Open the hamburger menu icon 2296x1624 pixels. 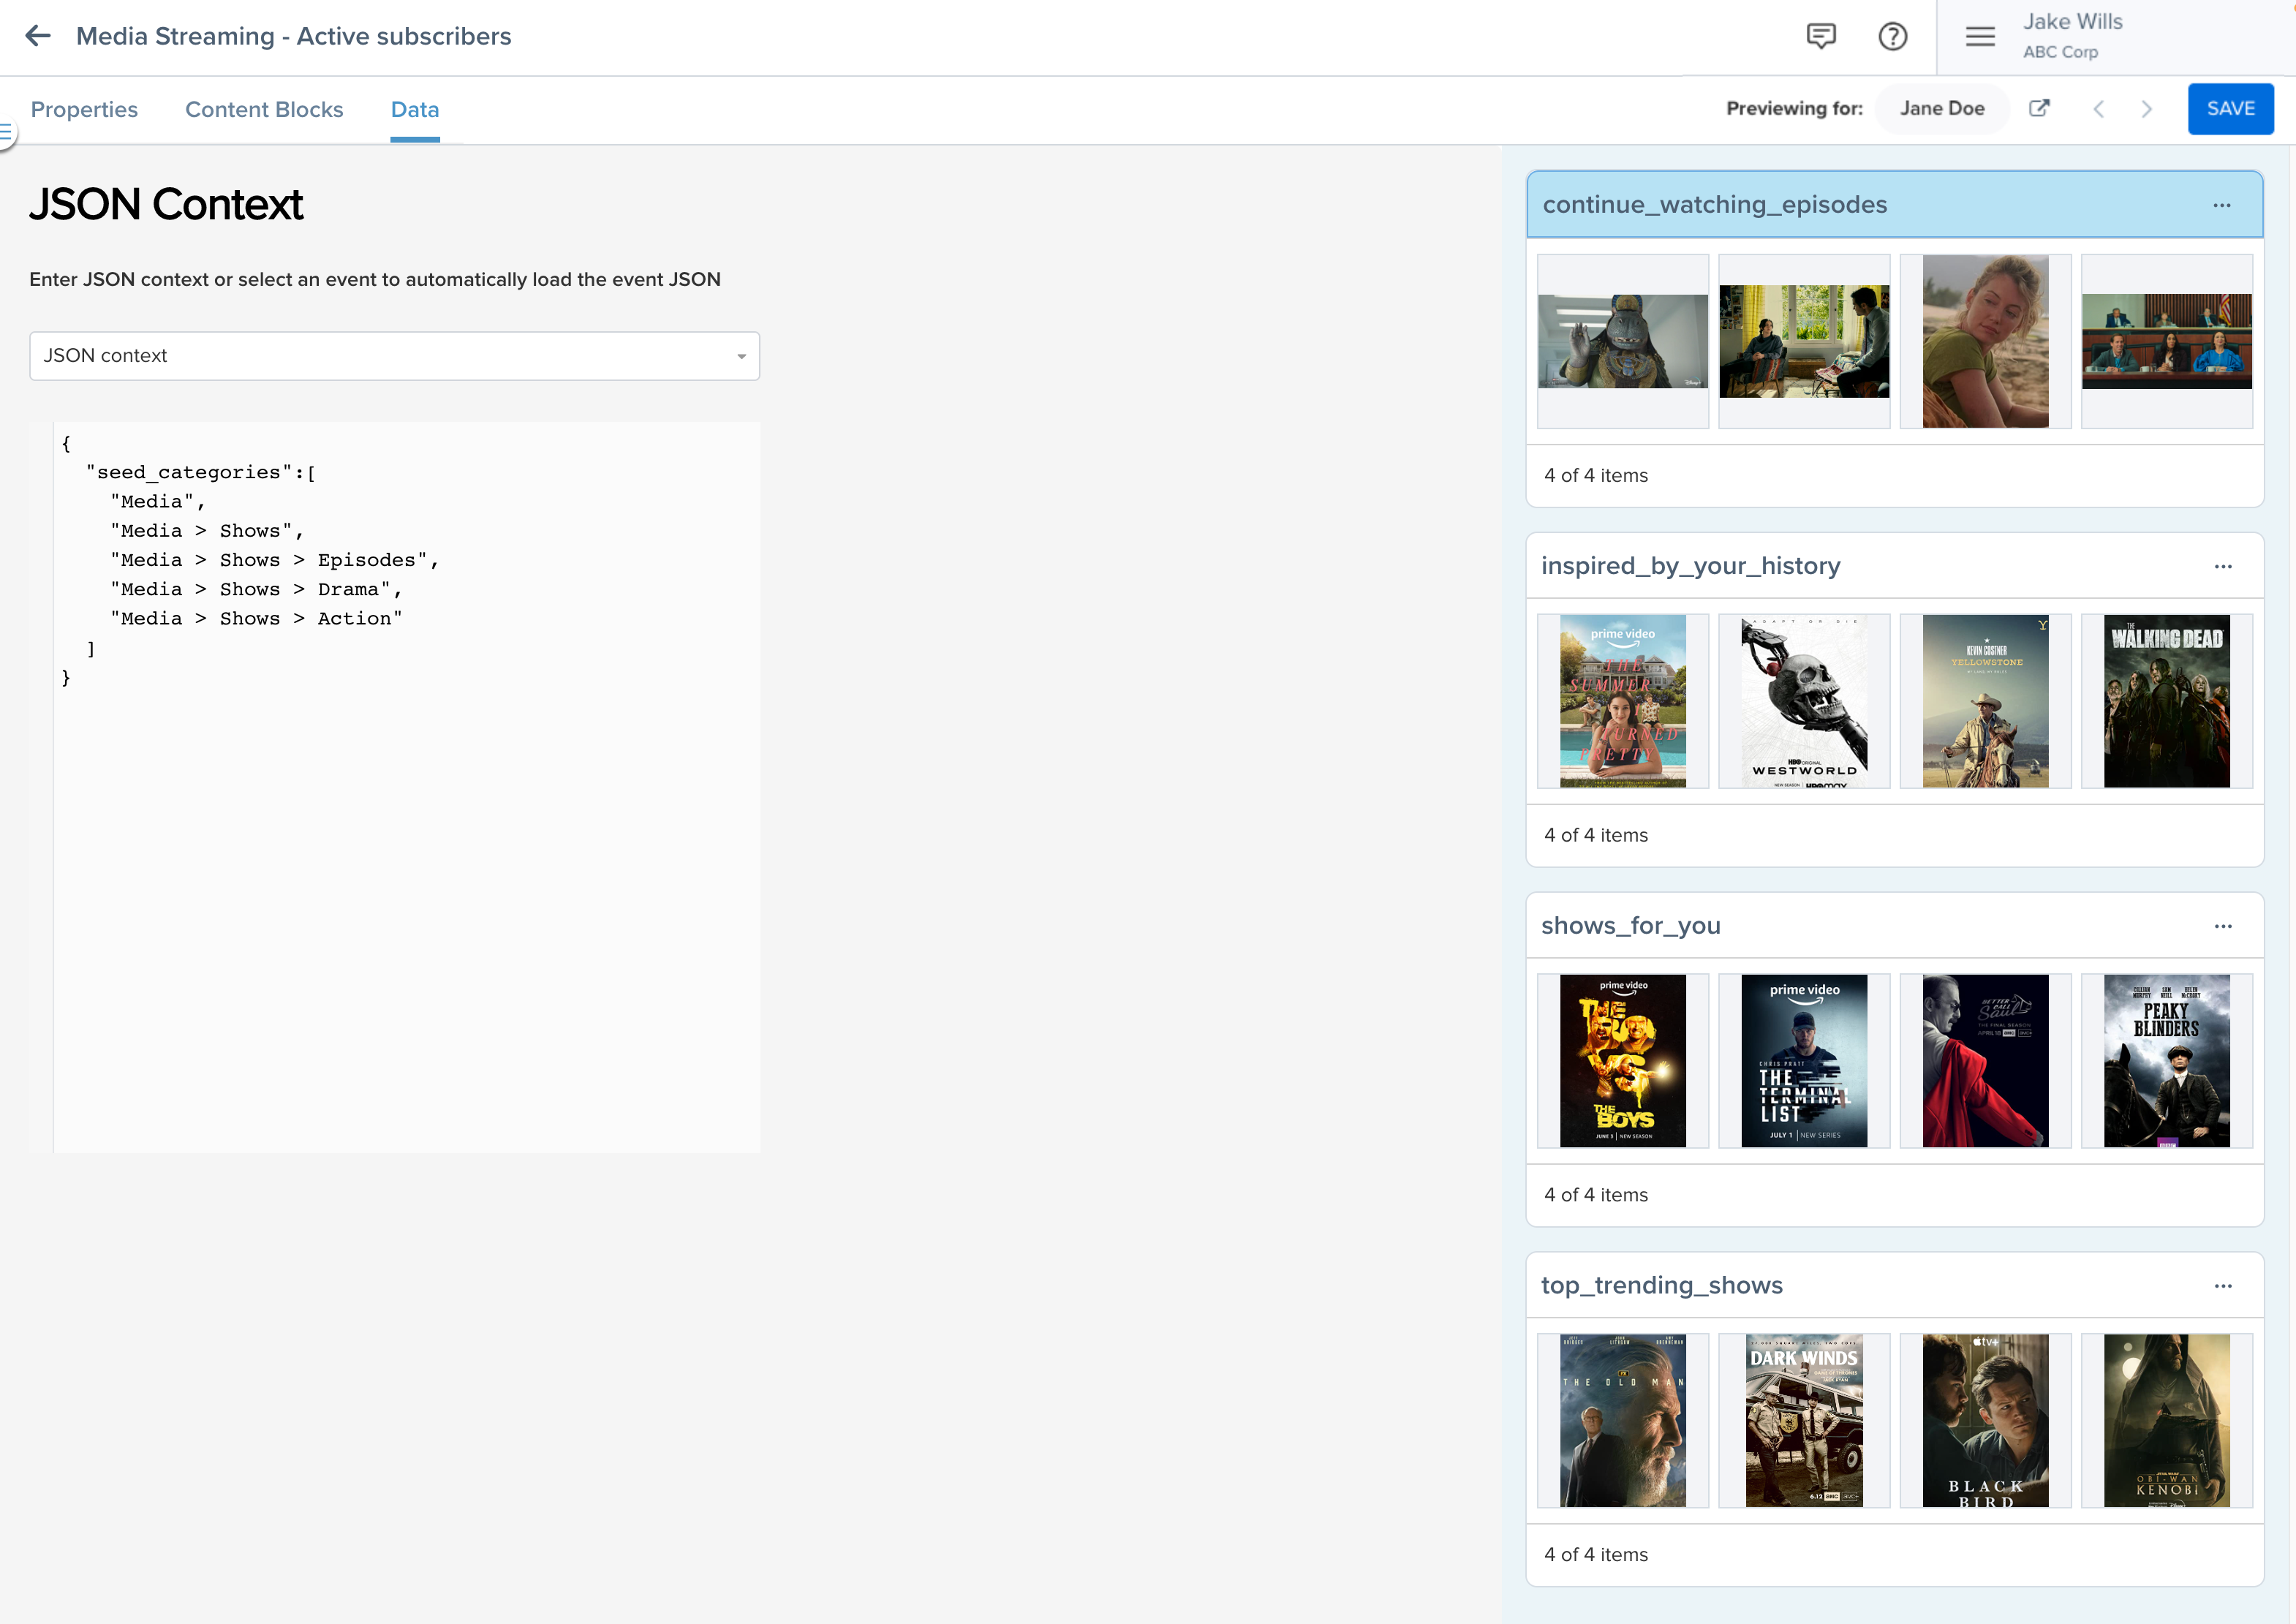[x=1980, y=37]
